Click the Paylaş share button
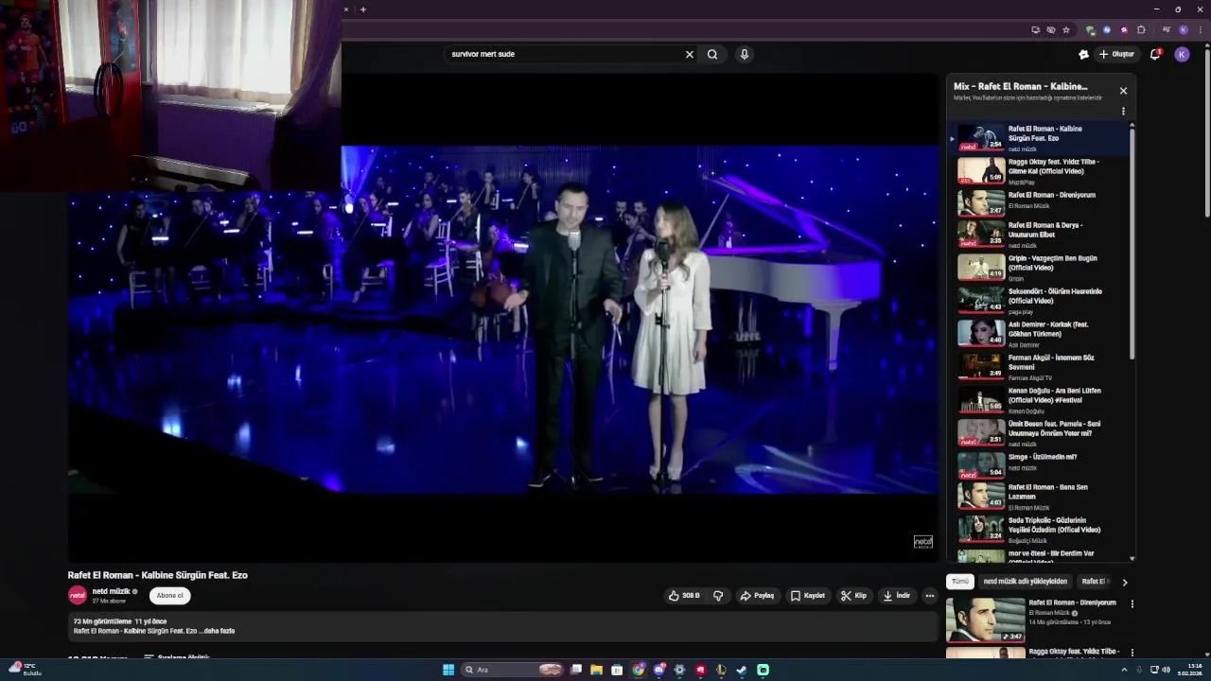This screenshot has height=681, width=1211. coord(757,596)
